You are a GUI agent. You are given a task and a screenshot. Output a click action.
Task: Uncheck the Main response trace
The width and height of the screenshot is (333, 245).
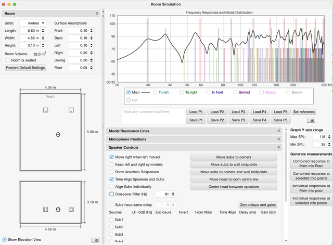[129, 92]
